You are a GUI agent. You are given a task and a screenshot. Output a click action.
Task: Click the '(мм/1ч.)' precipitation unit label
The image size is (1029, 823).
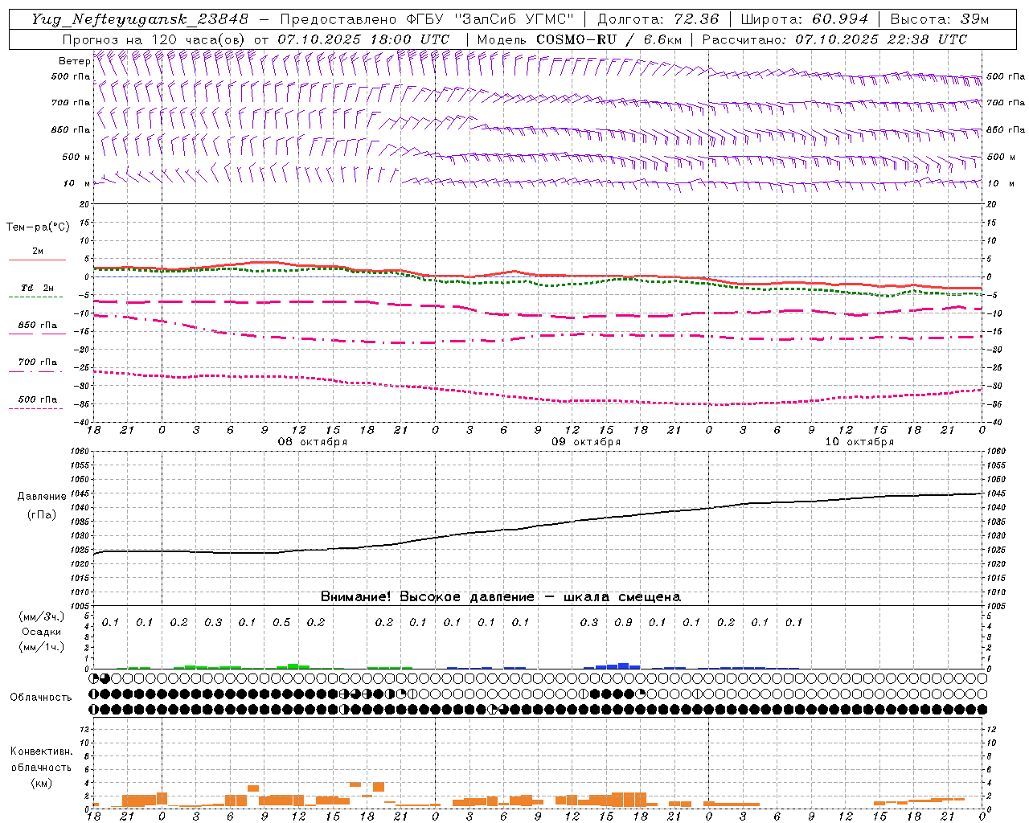coord(42,647)
